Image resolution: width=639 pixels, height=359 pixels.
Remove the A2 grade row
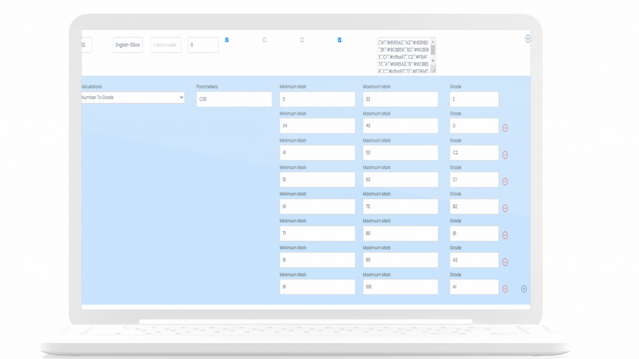pyautogui.click(x=505, y=262)
